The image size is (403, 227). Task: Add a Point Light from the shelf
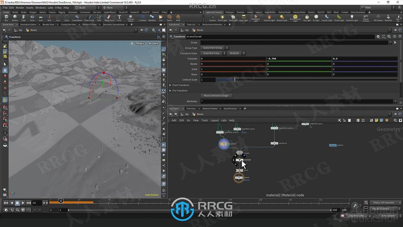click(x=222, y=18)
